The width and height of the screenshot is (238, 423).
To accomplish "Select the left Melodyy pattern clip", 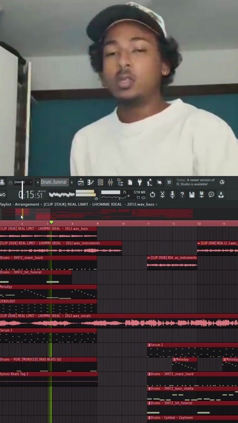I will coord(48,292).
